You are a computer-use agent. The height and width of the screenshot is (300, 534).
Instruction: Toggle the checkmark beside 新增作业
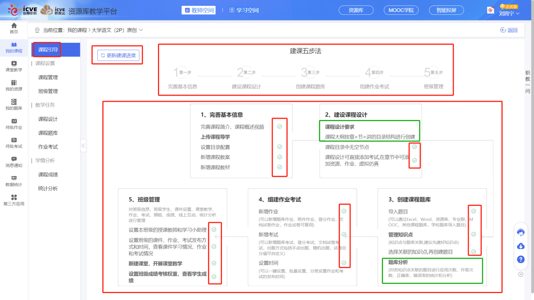pos(344,211)
